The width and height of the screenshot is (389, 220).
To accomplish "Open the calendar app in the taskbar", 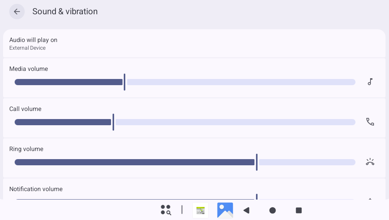I will pyautogui.click(x=200, y=211).
